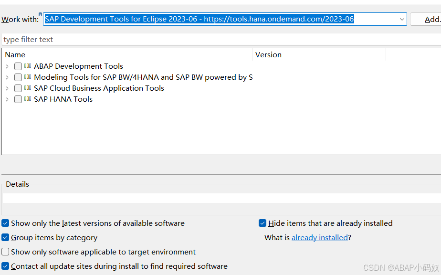Screen dimensions: 441x275
Task: Check the Modeling Tools for SAP BW/4HANA checkbox
Action: pos(18,77)
